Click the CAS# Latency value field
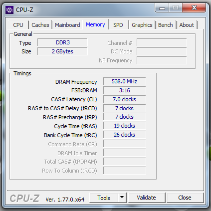The image size is (211, 211). point(124,99)
